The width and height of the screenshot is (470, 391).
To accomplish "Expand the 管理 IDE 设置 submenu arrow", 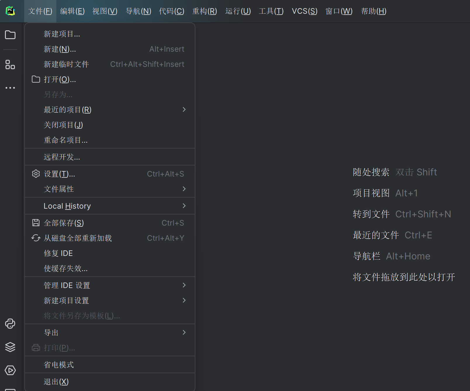I will pyautogui.click(x=184, y=285).
